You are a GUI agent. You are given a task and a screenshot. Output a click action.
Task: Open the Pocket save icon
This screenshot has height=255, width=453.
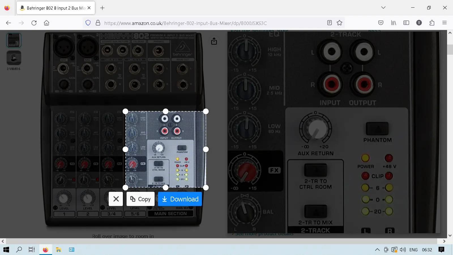pyautogui.click(x=381, y=23)
